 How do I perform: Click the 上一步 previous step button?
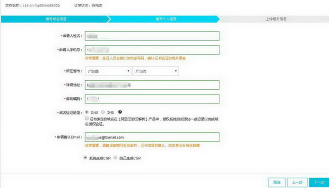(297, 182)
